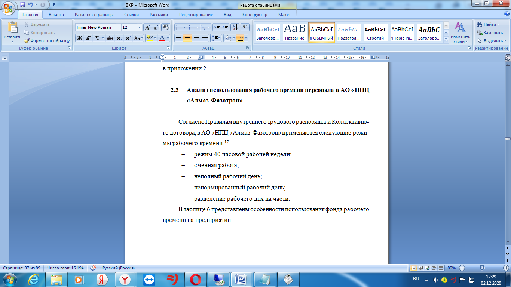Align paragraph text to left
The image size is (511, 287).
[x=179, y=38]
